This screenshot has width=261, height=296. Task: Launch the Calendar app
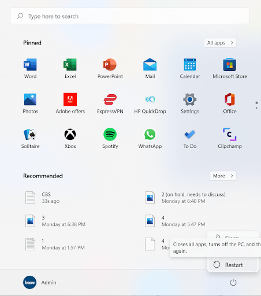pos(190,68)
